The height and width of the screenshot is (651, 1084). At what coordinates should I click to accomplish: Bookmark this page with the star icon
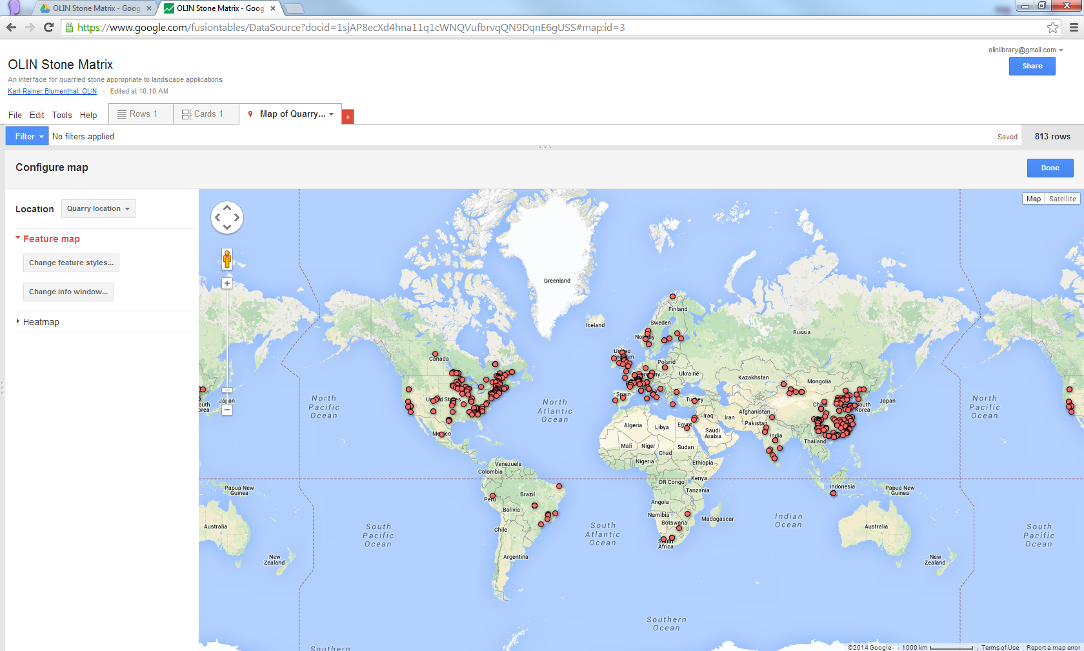[1052, 27]
